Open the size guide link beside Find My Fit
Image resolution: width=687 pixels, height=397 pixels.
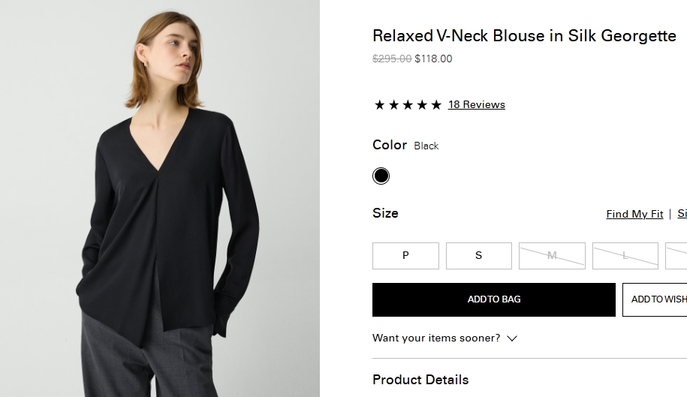(x=682, y=215)
